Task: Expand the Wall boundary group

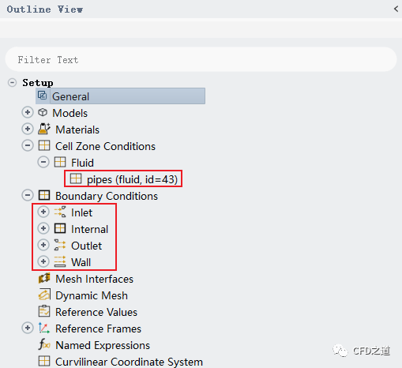Action: pos(43,261)
